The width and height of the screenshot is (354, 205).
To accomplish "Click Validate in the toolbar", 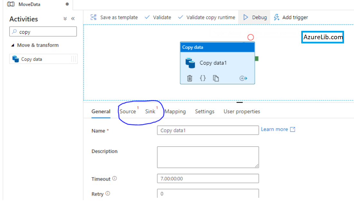I will (158, 17).
